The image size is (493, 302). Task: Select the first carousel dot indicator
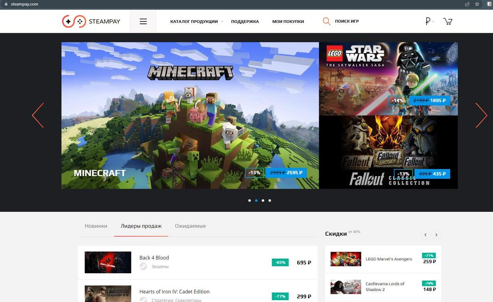249,200
